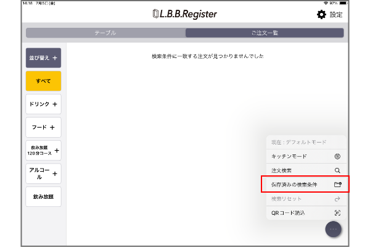Expand the フード category
The height and width of the screenshot is (247, 370).
[x=43, y=127]
